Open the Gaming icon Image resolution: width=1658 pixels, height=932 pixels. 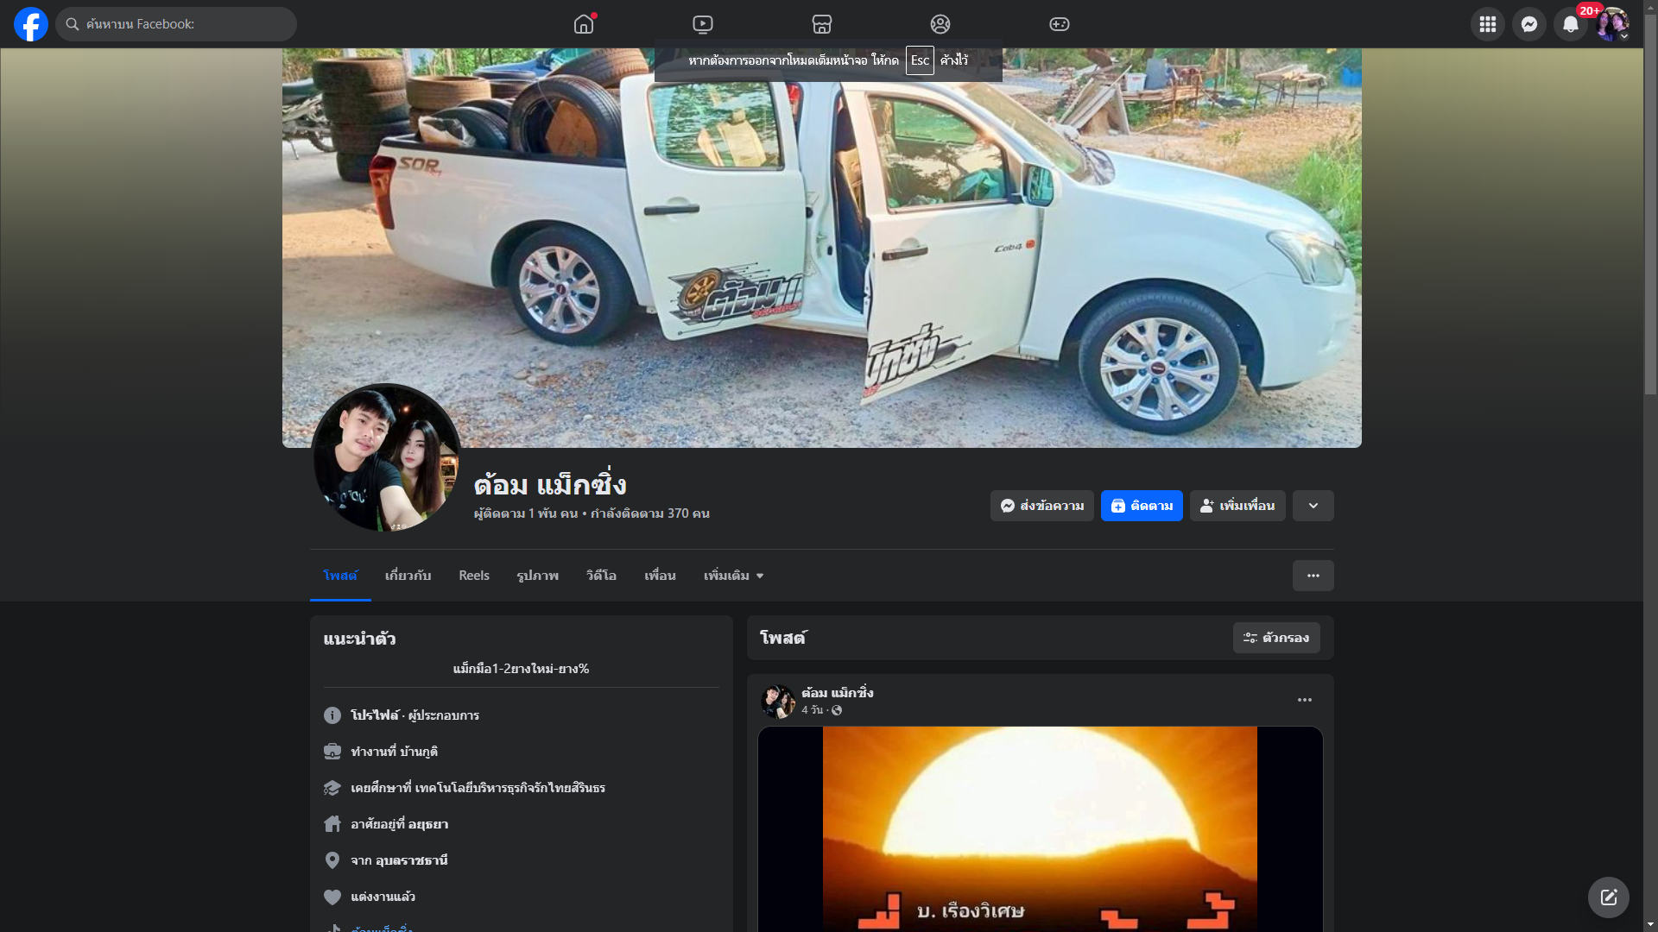pos(1059,24)
